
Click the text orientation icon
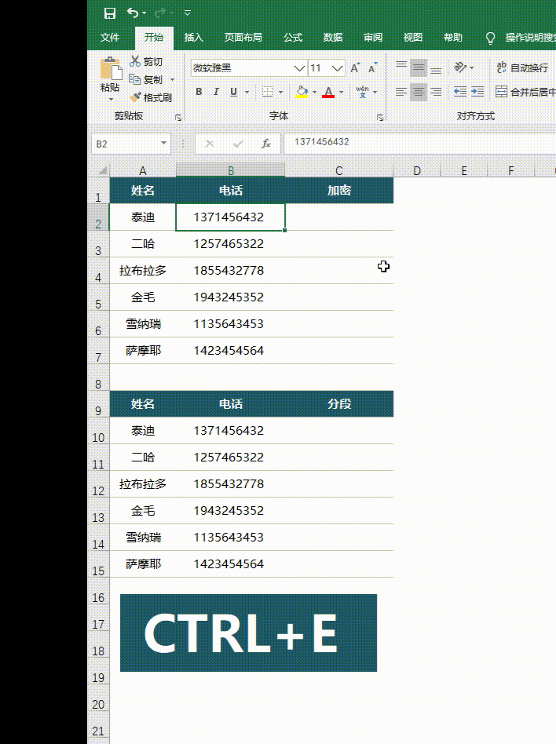460,67
